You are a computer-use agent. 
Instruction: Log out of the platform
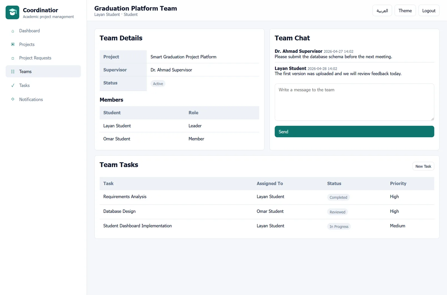point(429,11)
